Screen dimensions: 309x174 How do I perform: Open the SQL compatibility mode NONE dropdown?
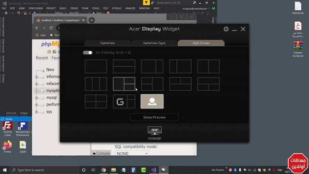(132, 153)
